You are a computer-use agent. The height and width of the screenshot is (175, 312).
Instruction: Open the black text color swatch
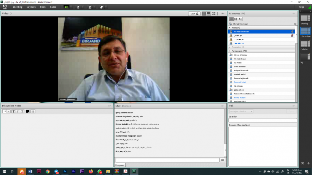tap(27, 111)
